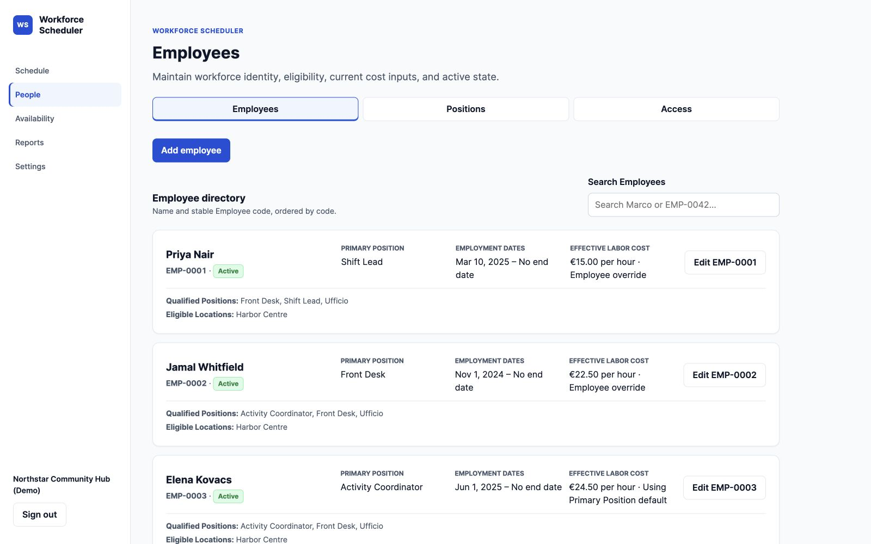Click the €22.50 per hour labor cost
Viewport: 871px width, 544px height.
tap(608, 381)
